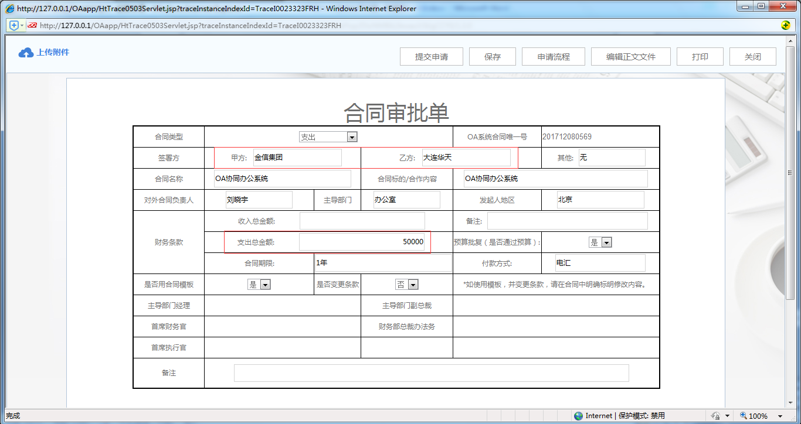Click the zoom magnifier icon showing 100%
This screenshot has height=424, width=801.
point(744,416)
